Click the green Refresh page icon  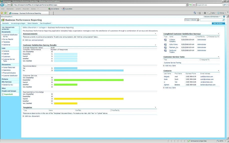click(190, 5)
